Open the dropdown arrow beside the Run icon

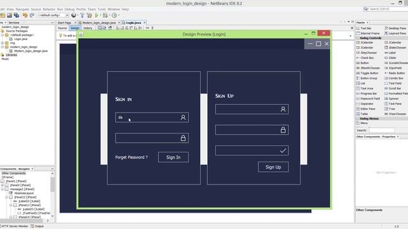click(x=101, y=15)
